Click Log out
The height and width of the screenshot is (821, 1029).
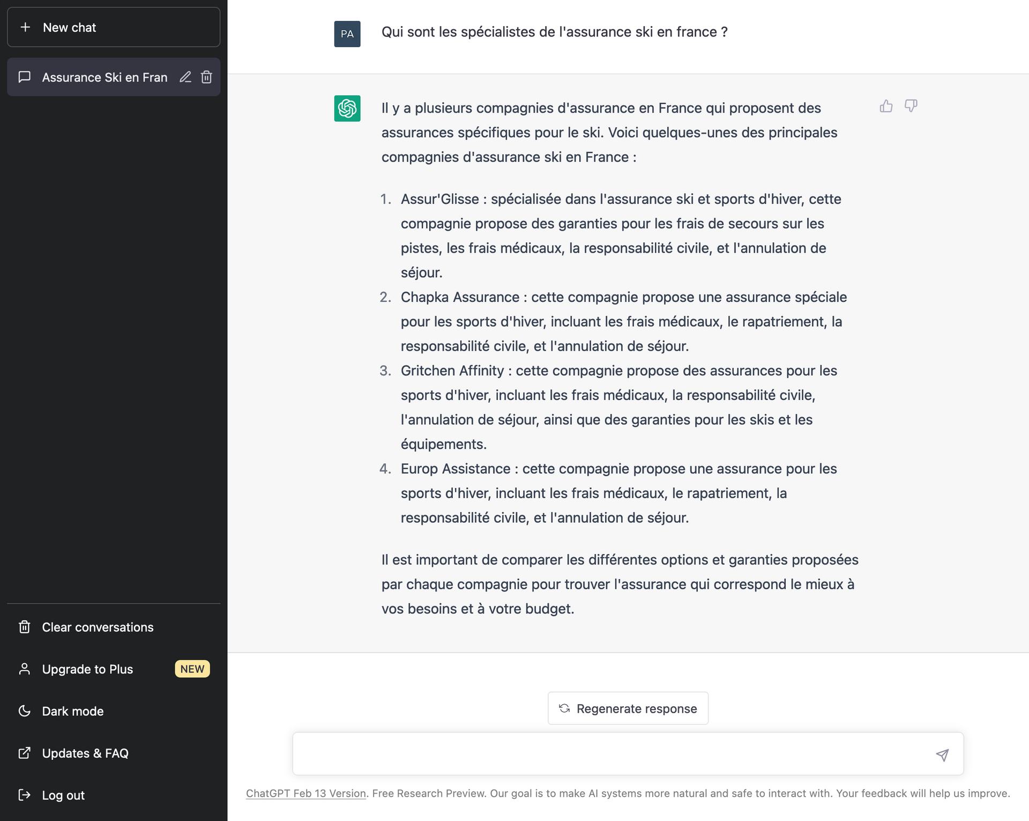(114, 795)
